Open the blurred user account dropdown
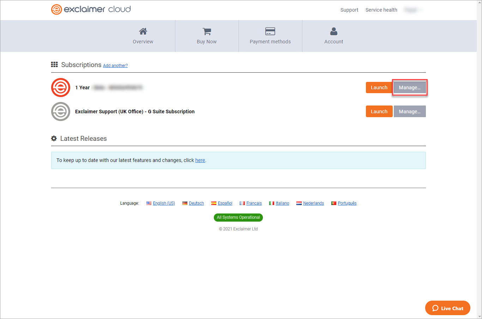 (x=412, y=10)
